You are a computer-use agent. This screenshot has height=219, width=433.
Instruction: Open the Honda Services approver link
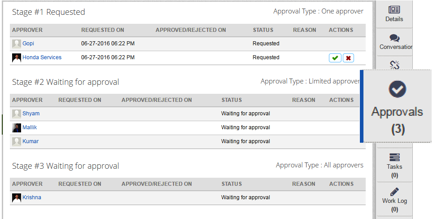pyautogui.click(x=42, y=57)
